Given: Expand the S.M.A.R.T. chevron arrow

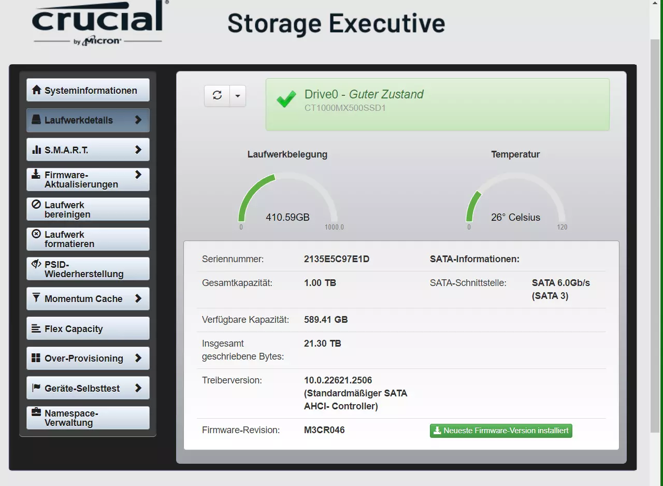Looking at the screenshot, I should 138,150.
